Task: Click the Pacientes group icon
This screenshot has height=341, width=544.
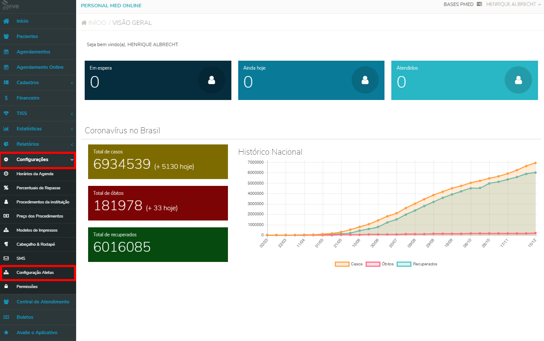Action: pyautogui.click(x=6, y=36)
